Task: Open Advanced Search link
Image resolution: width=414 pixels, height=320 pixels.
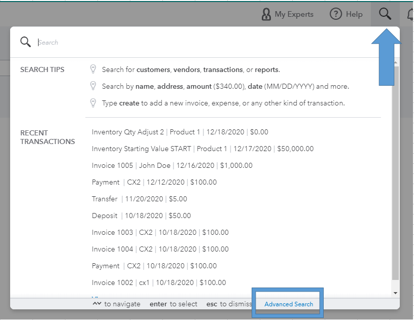Action: (289, 304)
